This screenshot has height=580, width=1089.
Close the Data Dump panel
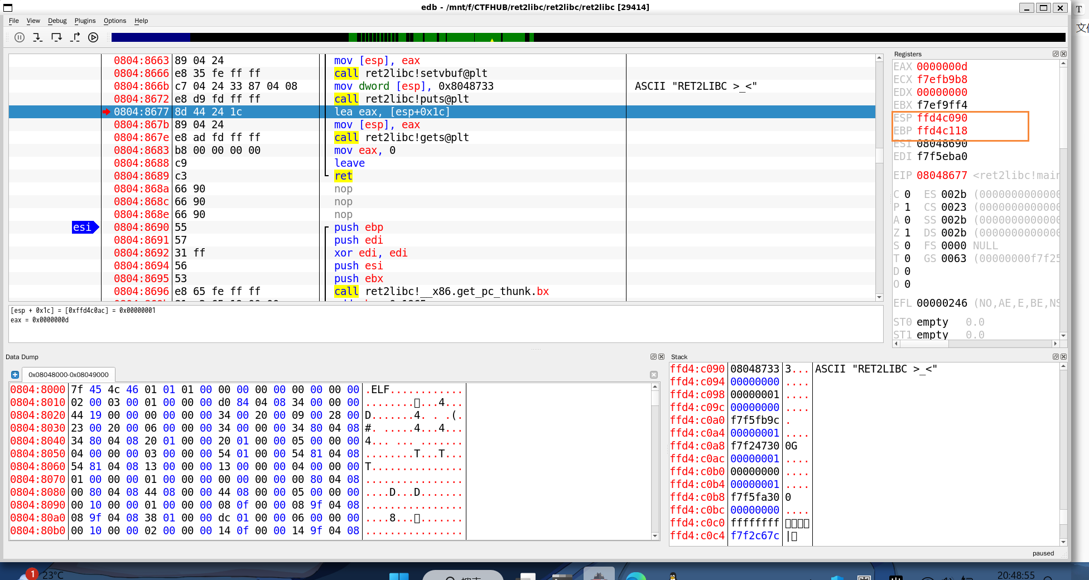[661, 357]
